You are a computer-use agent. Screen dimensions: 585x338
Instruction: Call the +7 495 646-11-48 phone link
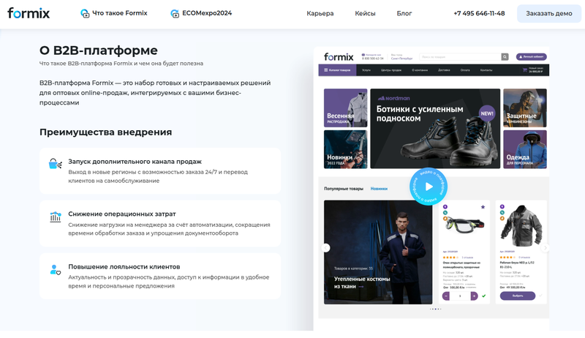tap(479, 13)
